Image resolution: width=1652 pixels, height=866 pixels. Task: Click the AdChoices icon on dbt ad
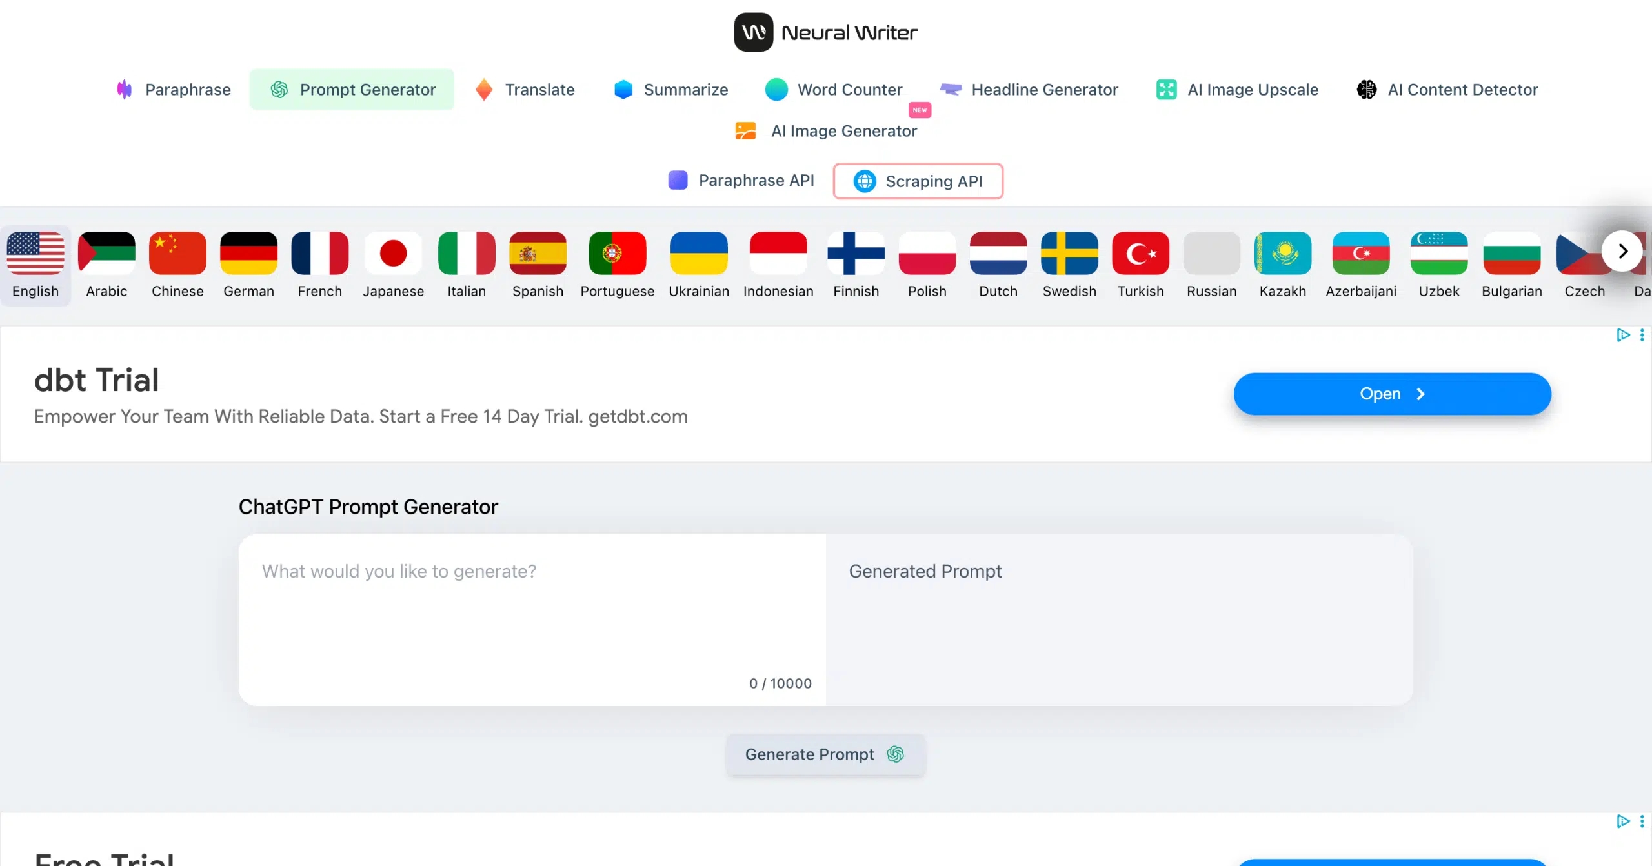coord(1623,335)
